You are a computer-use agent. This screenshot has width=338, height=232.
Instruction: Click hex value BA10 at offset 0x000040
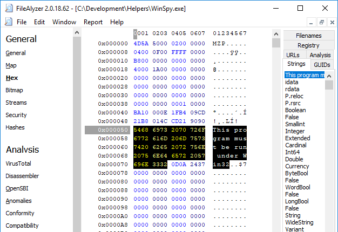(141, 112)
